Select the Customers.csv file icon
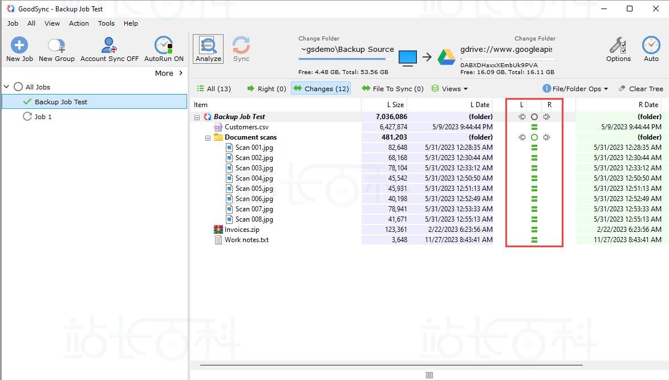The image size is (669, 380). 218,127
